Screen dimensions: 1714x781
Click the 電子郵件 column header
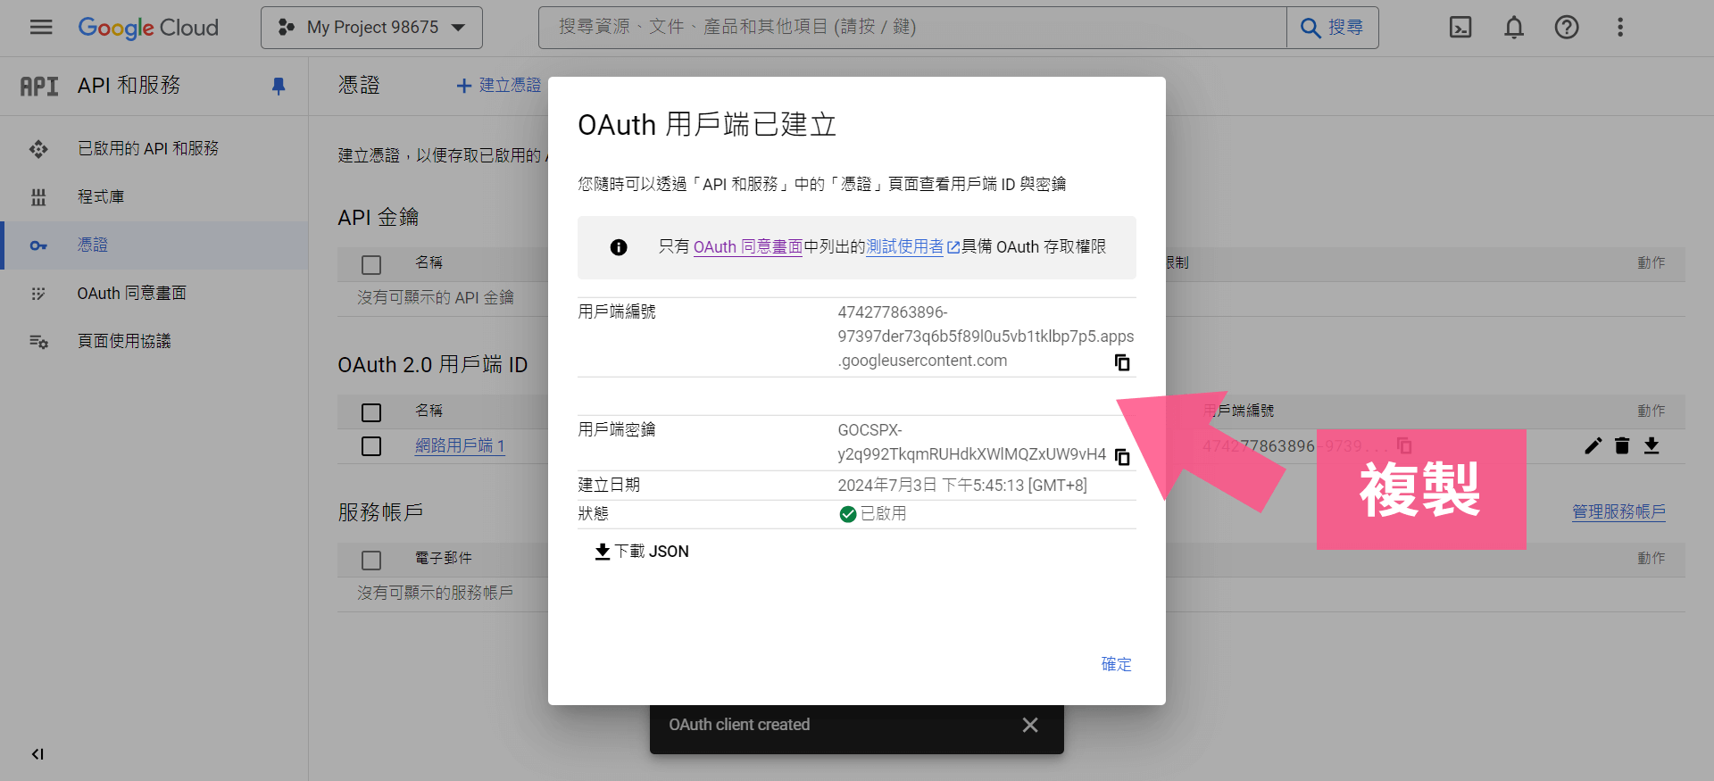point(444,558)
